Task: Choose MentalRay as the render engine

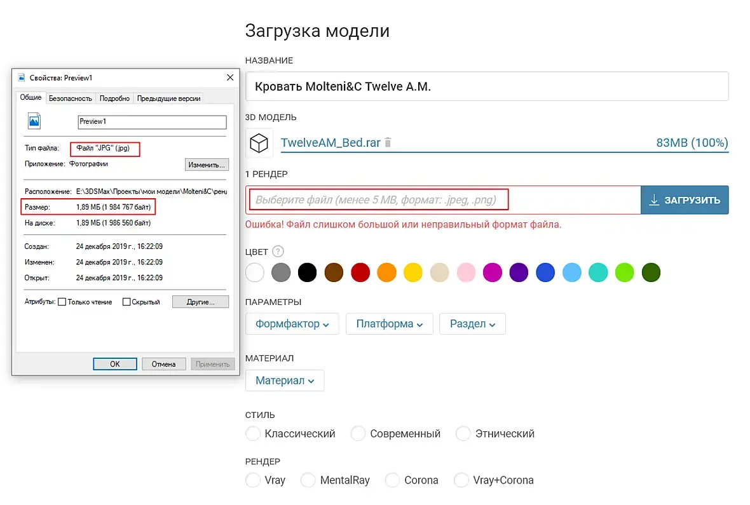Action: 308,480
